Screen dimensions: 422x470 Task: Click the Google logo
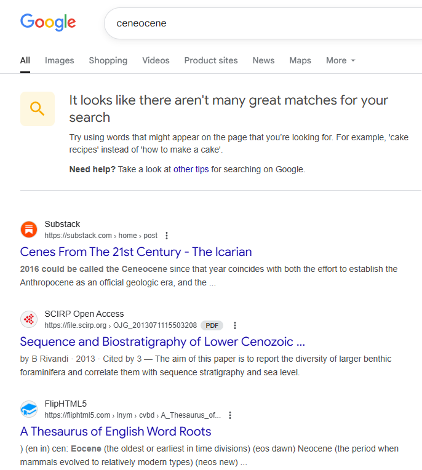tap(48, 23)
